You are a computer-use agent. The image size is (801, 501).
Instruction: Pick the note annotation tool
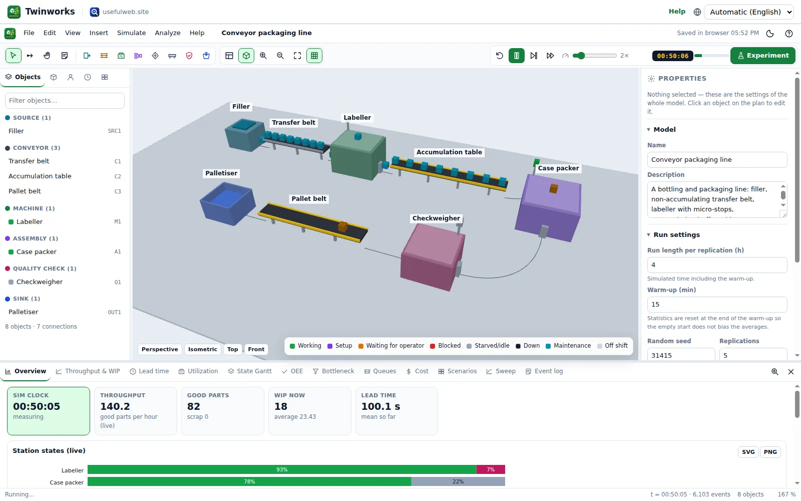[x=65, y=56]
